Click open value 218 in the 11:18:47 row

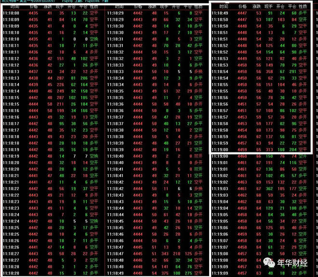[x=177, y=254]
